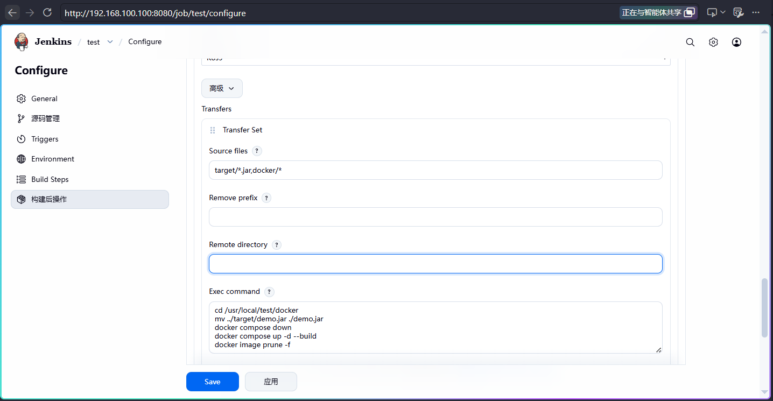Focus the Source files field
This screenshot has width=773, height=401.
click(435, 170)
